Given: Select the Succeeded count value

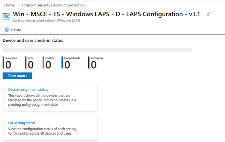Looking at the screenshot, I should point(8,65).
